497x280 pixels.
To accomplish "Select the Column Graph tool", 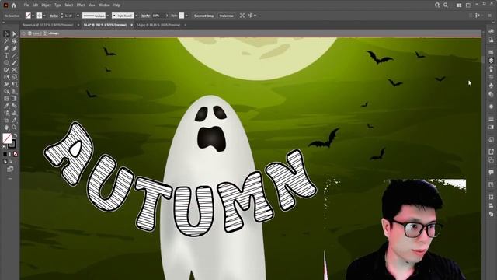I will (14, 113).
